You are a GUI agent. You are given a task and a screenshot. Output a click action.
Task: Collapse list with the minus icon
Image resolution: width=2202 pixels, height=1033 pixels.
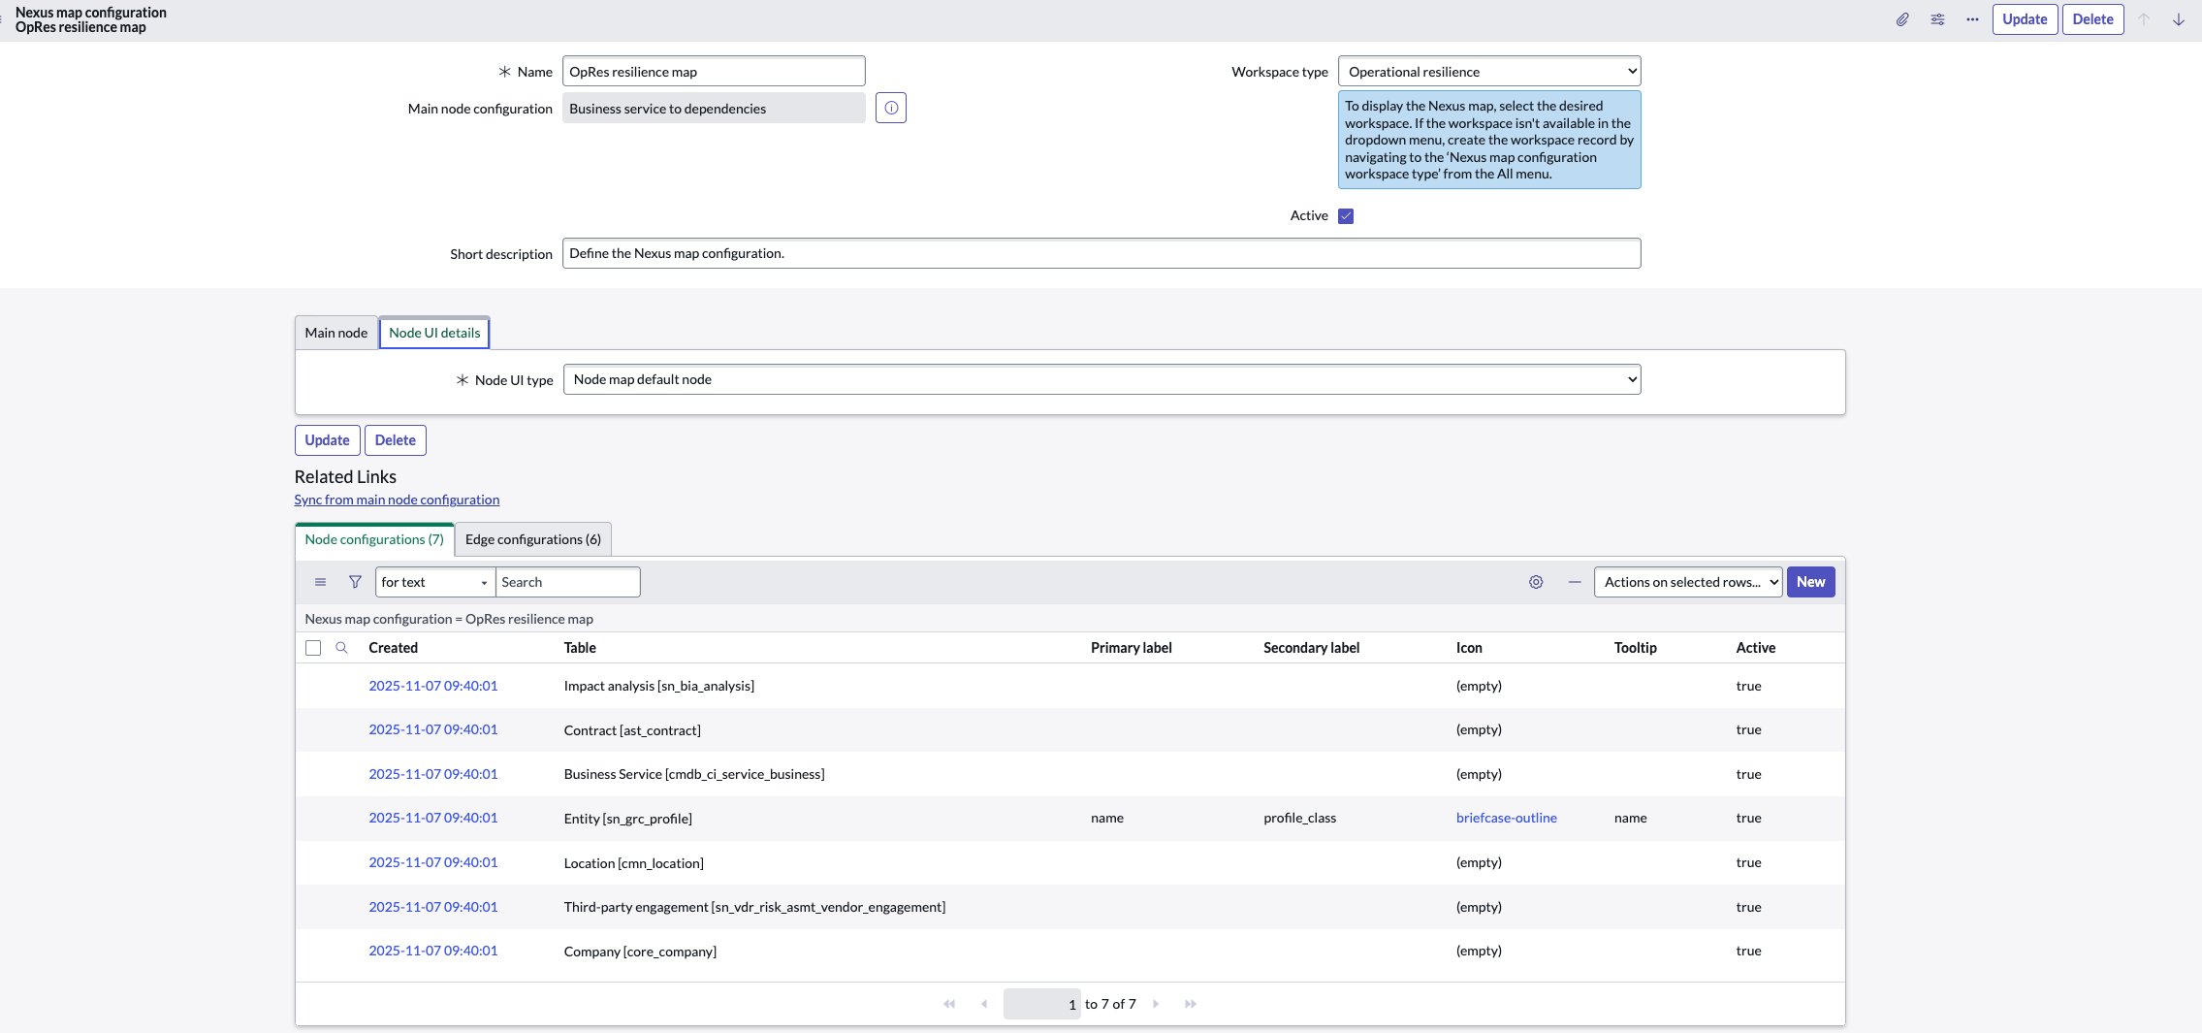pyautogui.click(x=1575, y=582)
